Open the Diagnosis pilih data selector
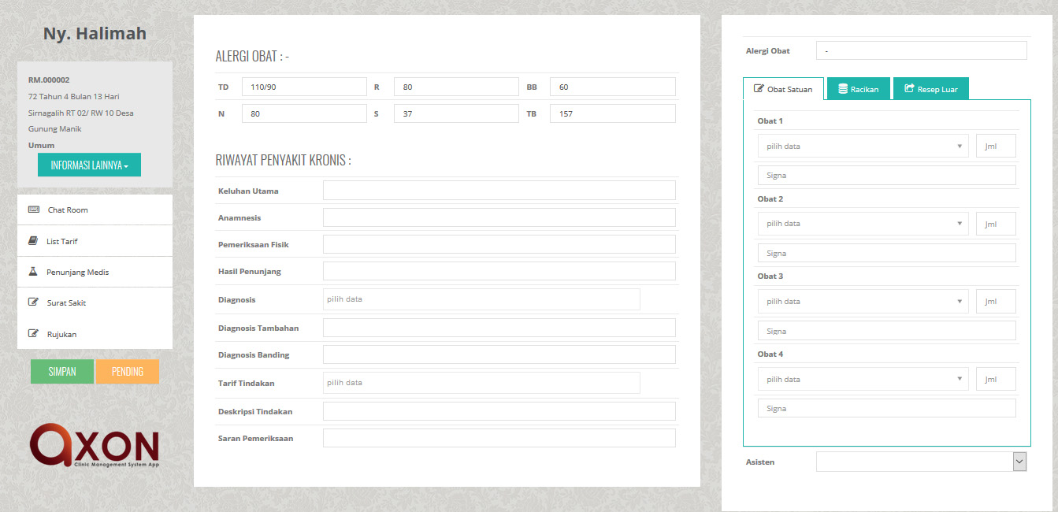 tap(481, 299)
